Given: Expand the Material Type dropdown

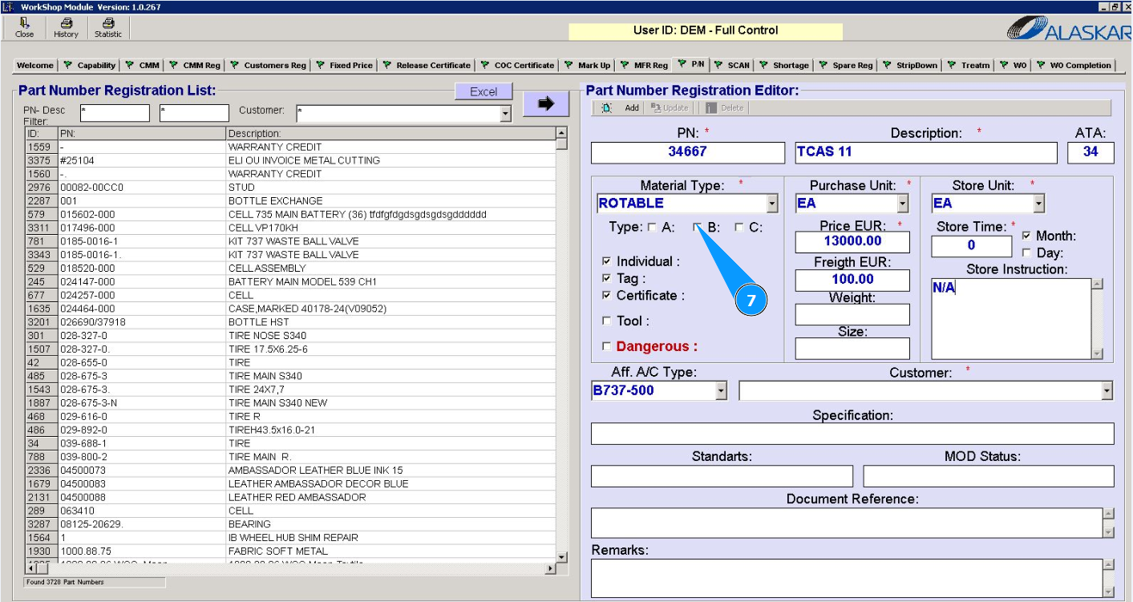Looking at the screenshot, I should (772, 204).
